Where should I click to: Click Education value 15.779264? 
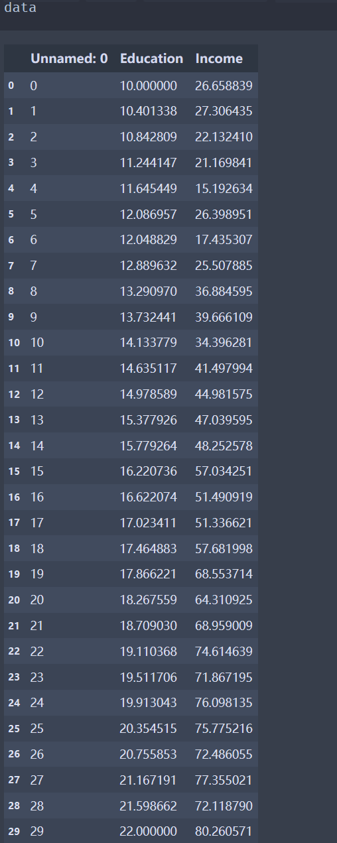149,445
